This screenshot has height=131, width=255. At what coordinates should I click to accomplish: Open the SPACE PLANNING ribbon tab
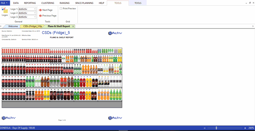pyautogui.click(x=84, y=3)
